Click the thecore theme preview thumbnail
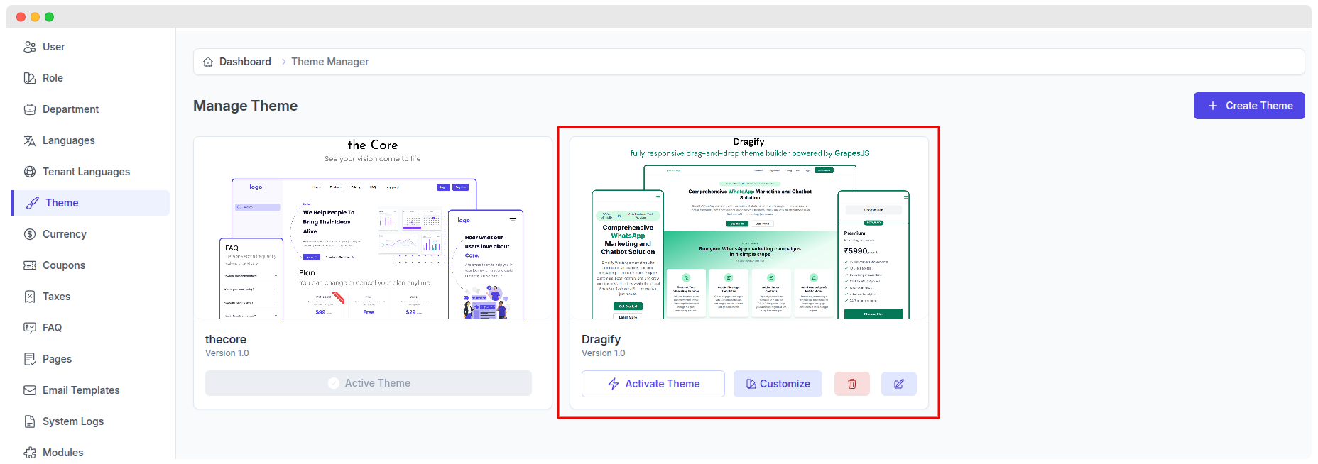The image size is (1318, 464). pyautogui.click(x=372, y=228)
